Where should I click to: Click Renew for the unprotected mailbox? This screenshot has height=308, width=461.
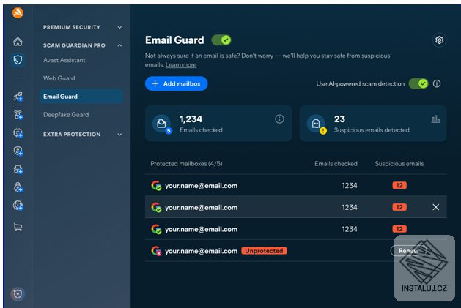coord(408,251)
